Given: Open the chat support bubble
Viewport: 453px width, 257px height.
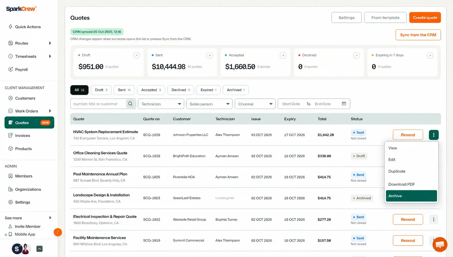Looking at the screenshot, I should [x=440, y=245].
